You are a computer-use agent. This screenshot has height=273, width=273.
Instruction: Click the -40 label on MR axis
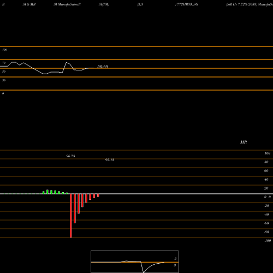click(266, 215)
